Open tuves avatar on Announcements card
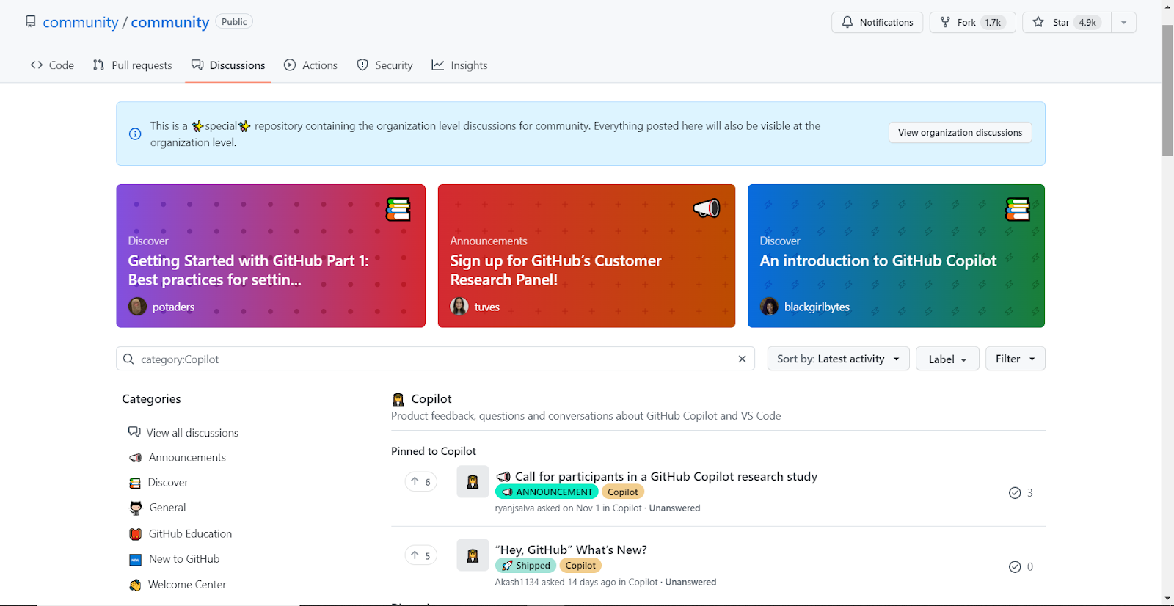 point(459,307)
